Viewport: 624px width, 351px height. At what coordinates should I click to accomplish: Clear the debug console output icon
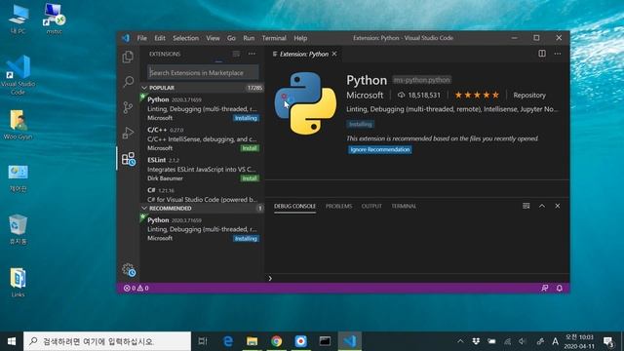(x=526, y=206)
